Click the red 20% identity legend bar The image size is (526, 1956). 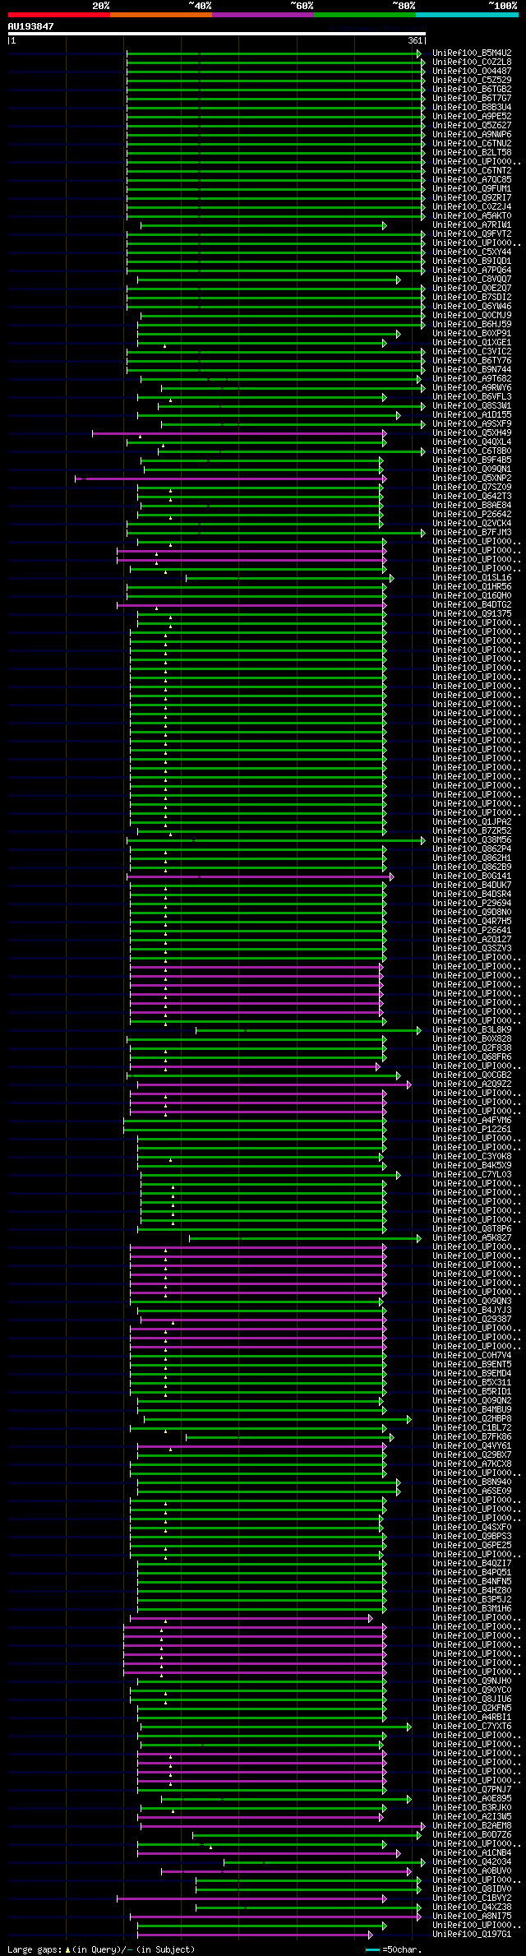[59, 14]
